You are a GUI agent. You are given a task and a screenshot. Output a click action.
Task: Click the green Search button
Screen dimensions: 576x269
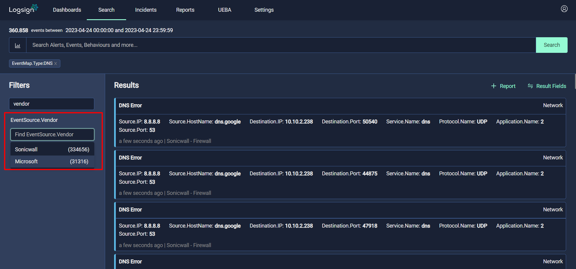(552, 45)
